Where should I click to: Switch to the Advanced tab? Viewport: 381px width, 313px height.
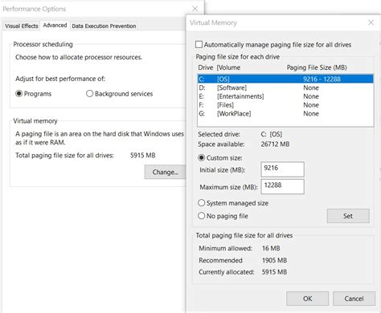coord(55,25)
